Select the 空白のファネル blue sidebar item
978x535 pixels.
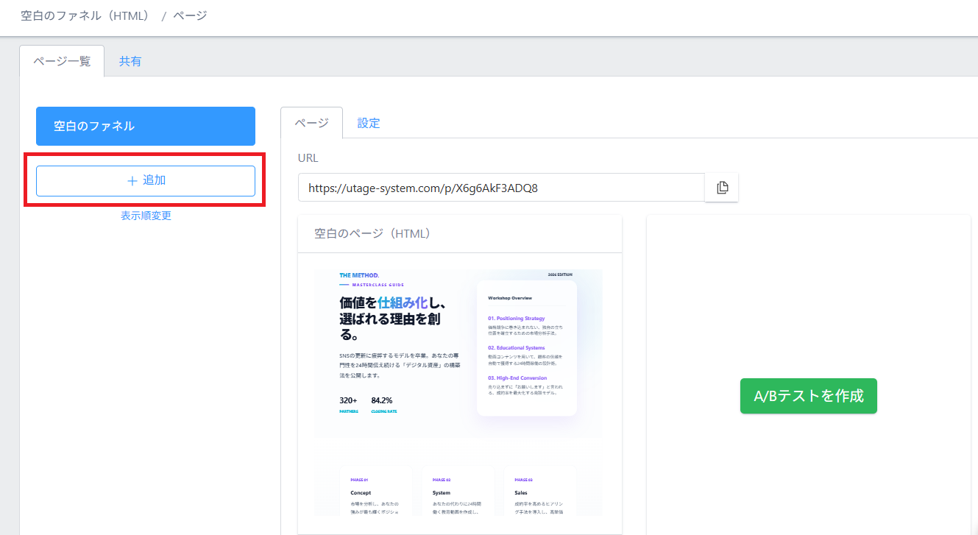[146, 127]
